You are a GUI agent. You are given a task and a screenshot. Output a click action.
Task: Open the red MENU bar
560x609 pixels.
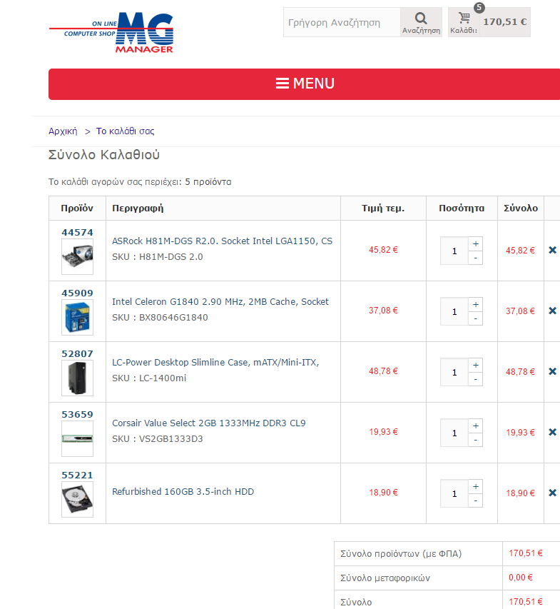pyautogui.click(x=305, y=84)
